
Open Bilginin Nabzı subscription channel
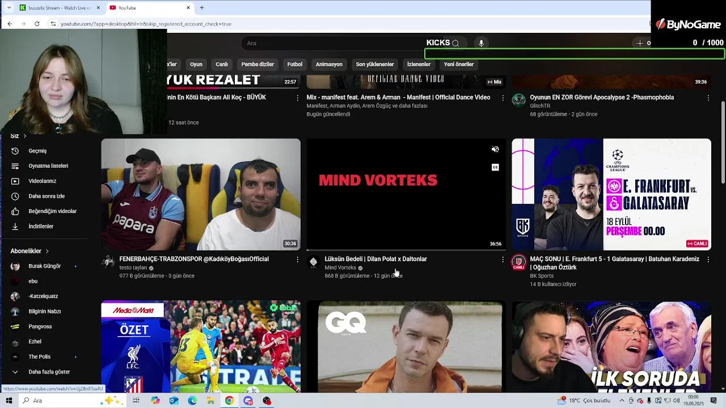(x=44, y=311)
